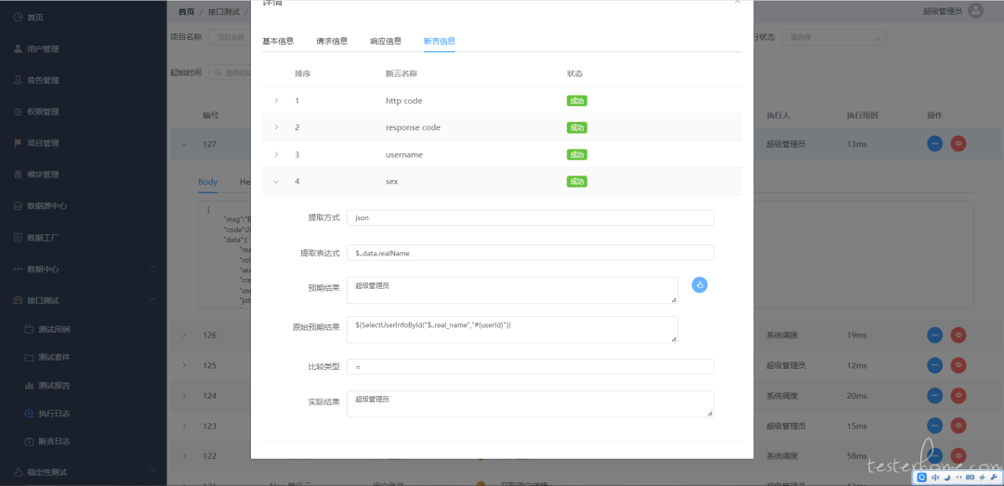Viewport: 1004px width, 486px height.
Task: Expand assertion row 1 http code
Action: [276, 100]
